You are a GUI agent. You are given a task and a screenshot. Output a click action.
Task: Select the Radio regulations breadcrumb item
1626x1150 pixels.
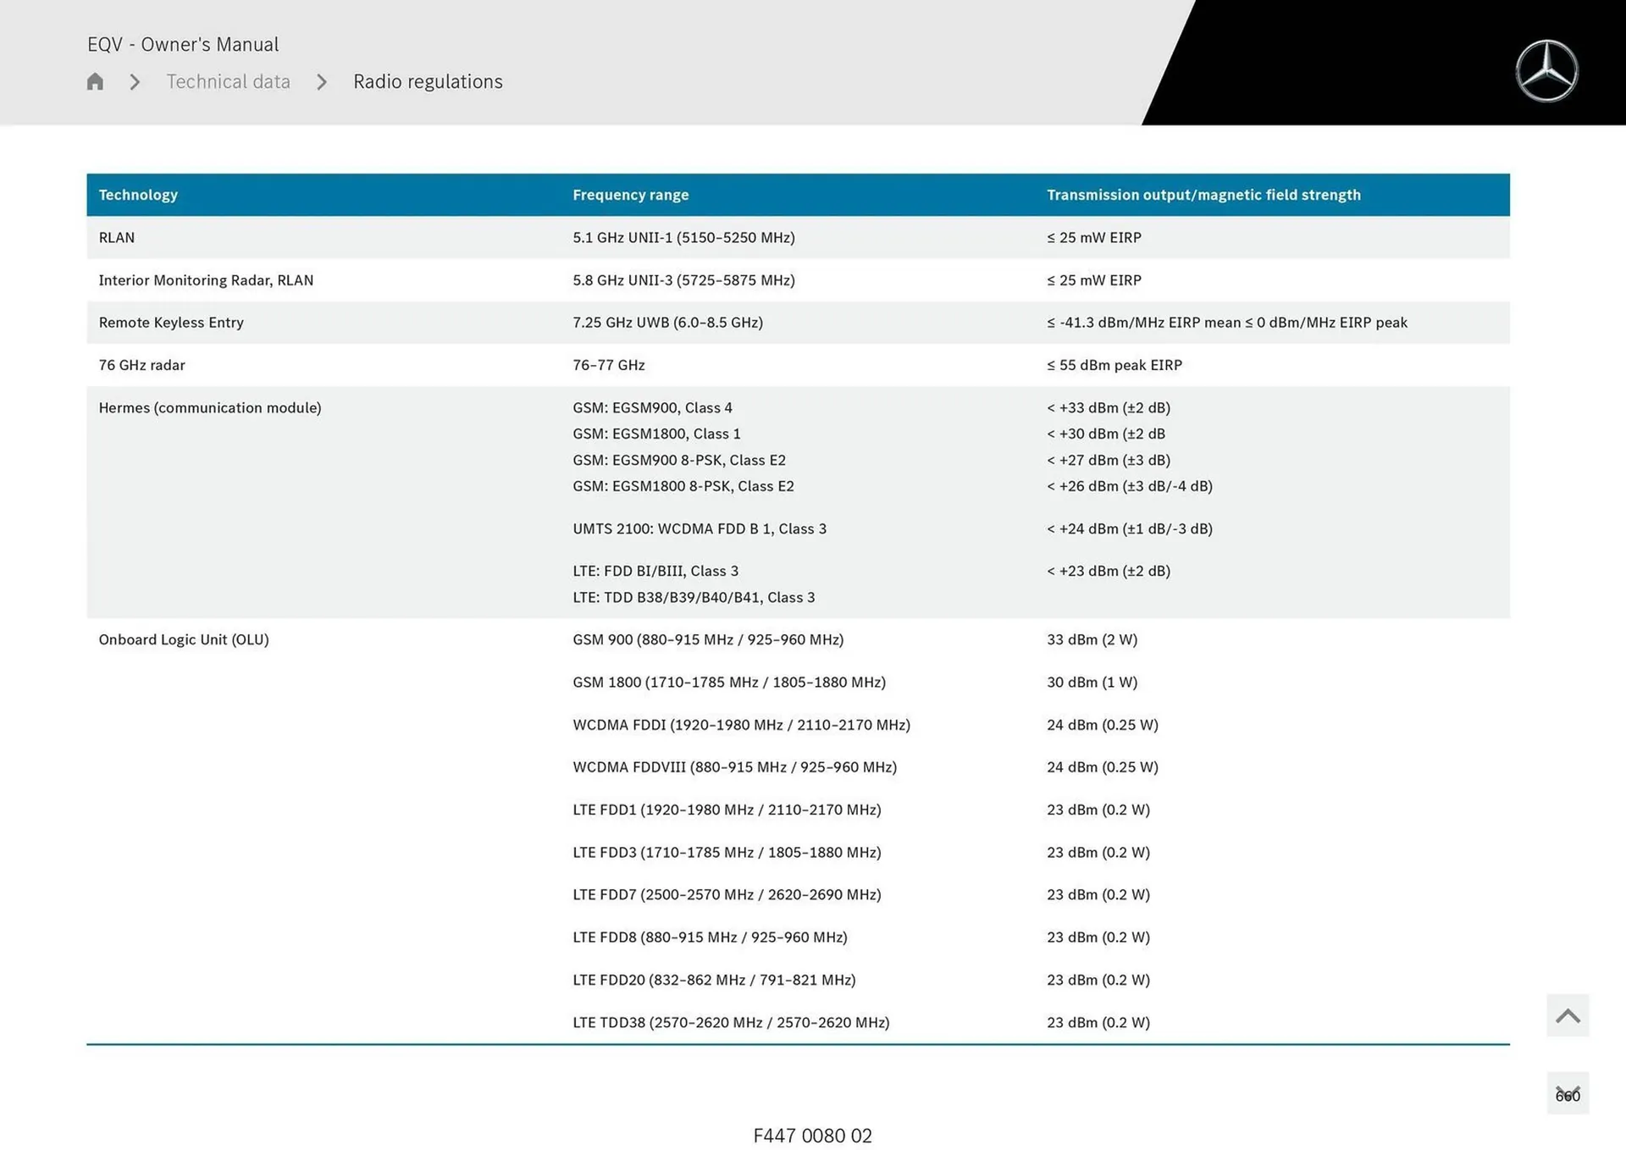coord(428,81)
